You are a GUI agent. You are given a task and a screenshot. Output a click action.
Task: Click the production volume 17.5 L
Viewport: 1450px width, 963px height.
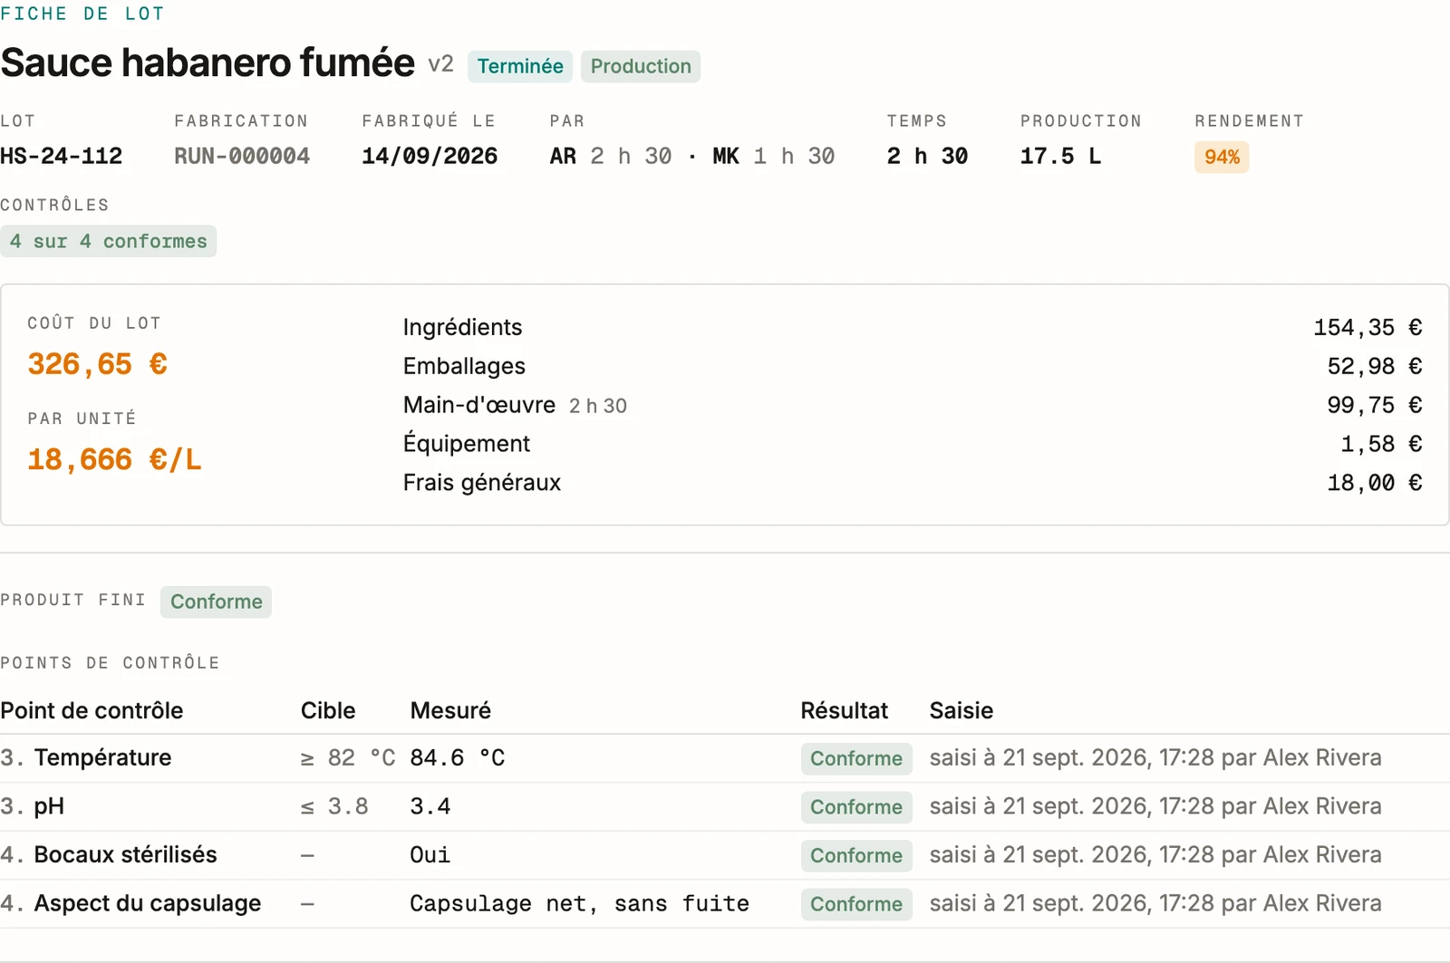coord(1061,156)
